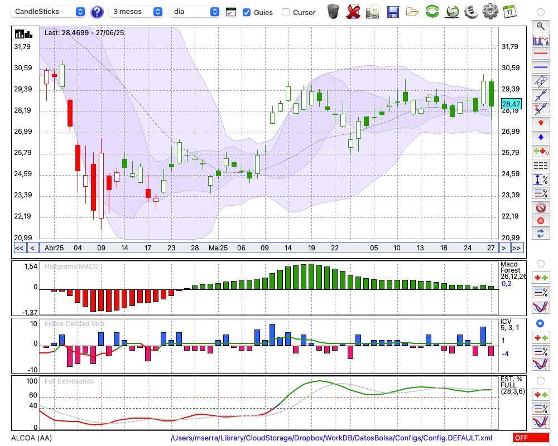Click the Macd Forest 26,12,26 label

(513, 270)
